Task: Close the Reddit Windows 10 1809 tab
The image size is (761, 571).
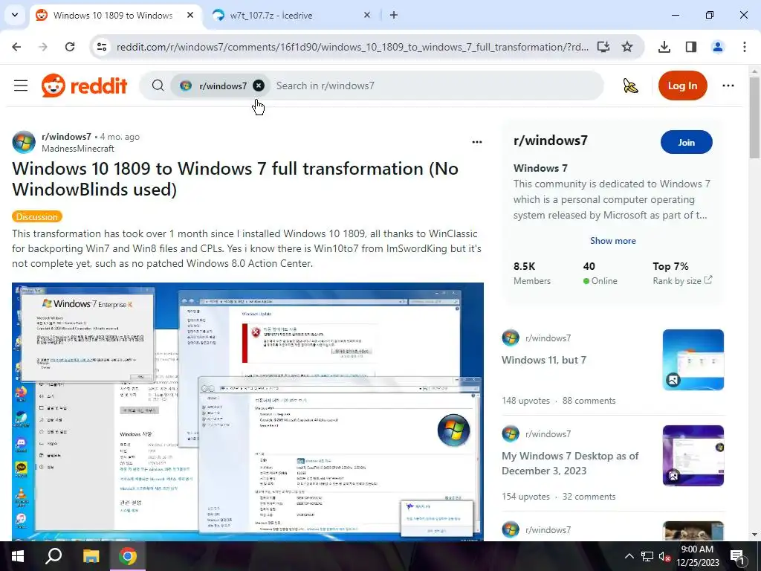Action: click(x=190, y=16)
